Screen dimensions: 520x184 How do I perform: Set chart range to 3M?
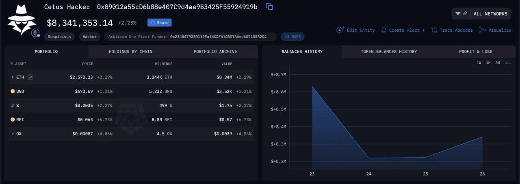click(498, 63)
